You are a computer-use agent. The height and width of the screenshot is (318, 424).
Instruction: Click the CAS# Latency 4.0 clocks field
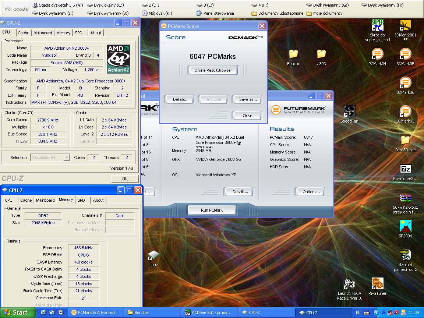tap(83, 262)
